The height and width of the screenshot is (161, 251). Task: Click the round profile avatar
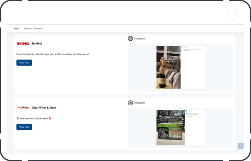(232, 16)
